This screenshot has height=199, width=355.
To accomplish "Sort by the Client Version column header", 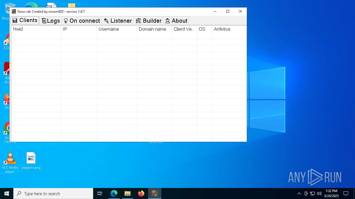I will (x=185, y=29).
